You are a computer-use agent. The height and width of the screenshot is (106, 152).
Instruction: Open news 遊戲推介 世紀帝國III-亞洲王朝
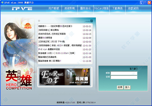coord(55,26)
